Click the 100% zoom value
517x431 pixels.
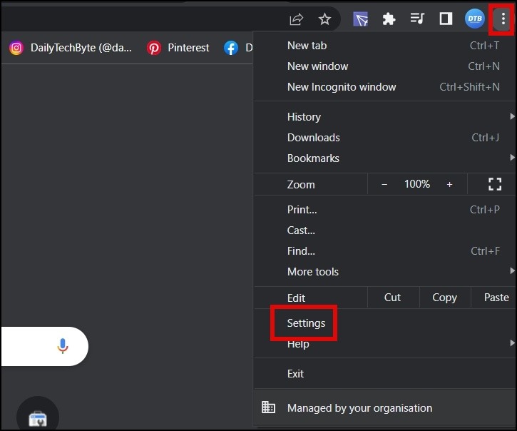point(417,184)
